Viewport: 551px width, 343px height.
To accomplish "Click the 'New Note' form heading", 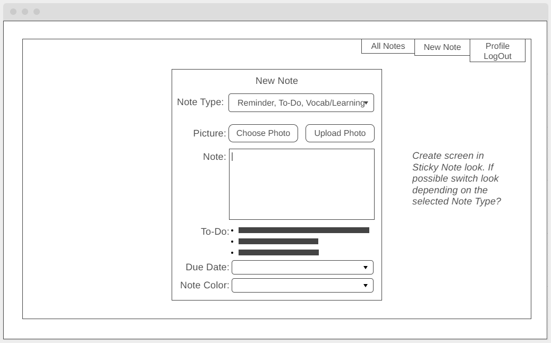I will [x=276, y=81].
